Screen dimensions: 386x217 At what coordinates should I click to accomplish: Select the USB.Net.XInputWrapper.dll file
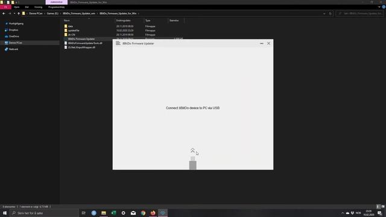click(x=81, y=48)
